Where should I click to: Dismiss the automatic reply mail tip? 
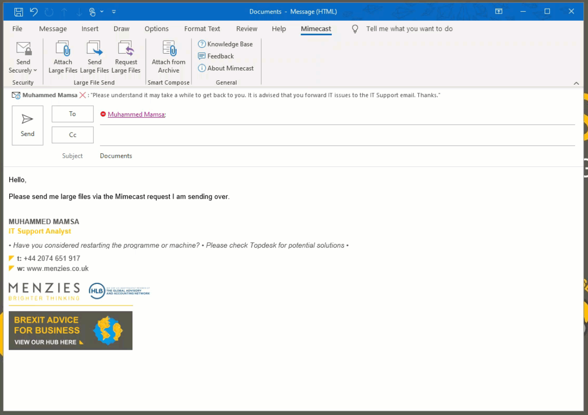[83, 95]
